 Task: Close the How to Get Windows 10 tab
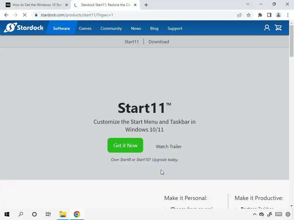click(67, 5)
